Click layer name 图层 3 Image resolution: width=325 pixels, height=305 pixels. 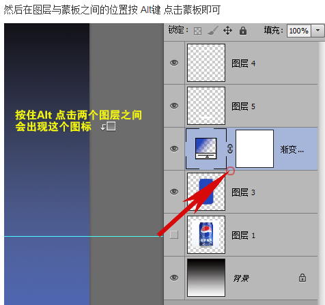243,192
